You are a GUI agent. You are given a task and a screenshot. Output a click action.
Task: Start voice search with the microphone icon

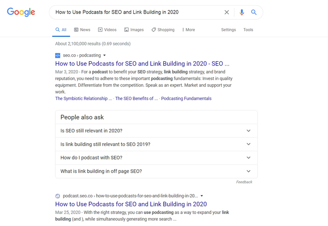point(242,12)
